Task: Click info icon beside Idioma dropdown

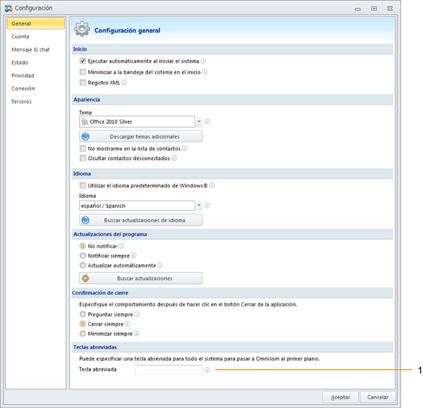Action: (x=207, y=206)
